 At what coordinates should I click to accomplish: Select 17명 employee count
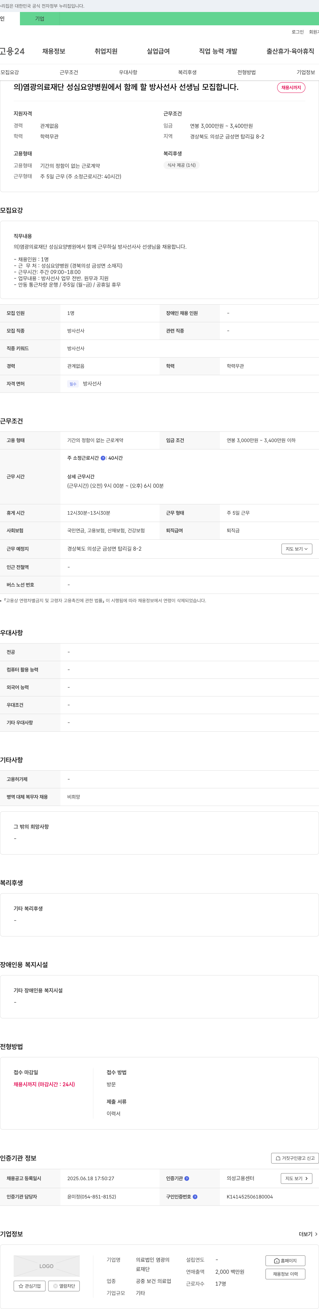click(x=221, y=1284)
